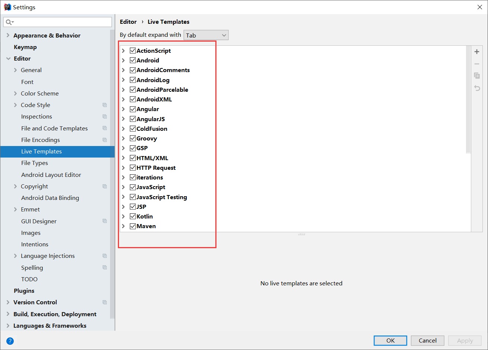Click the Cancel button
The height and width of the screenshot is (350, 488).
point(428,340)
